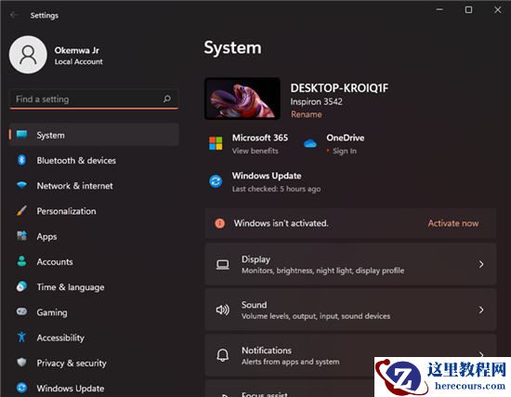Image resolution: width=511 pixels, height=397 pixels.
Task: Select Accounts in the sidebar
Action: tap(94, 261)
